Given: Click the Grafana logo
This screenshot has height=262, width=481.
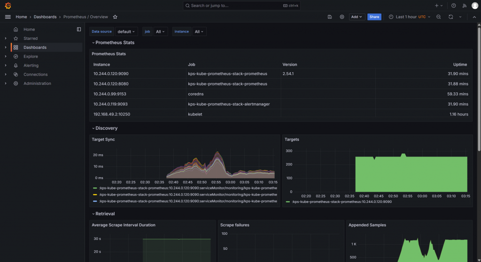Looking at the screenshot, I should pyautogui.click(x=8, y=6).
